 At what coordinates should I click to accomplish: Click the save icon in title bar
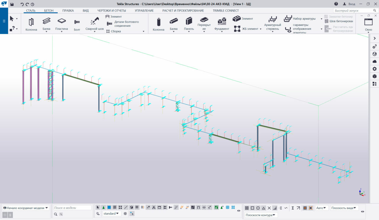12,4
